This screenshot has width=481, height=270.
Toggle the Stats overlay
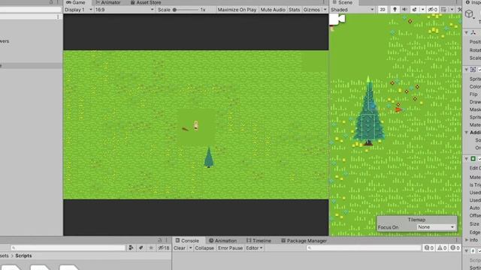pos(294,10)
